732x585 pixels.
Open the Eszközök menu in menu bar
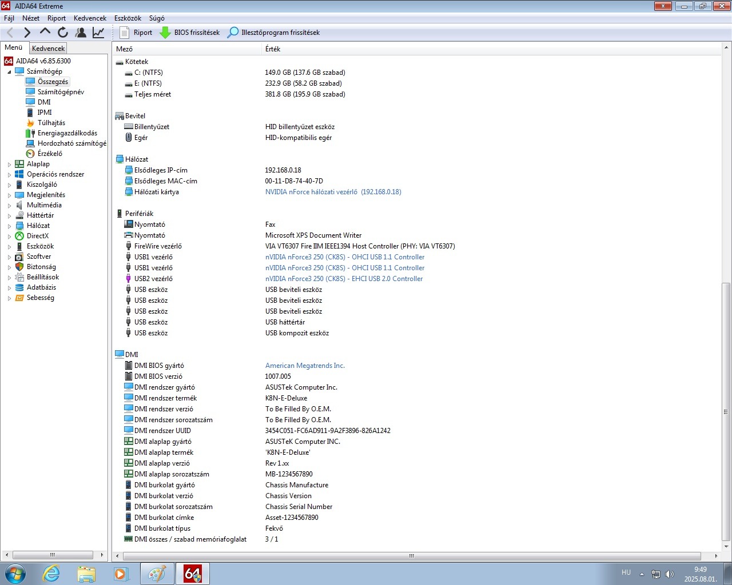(x=128, y=18)
